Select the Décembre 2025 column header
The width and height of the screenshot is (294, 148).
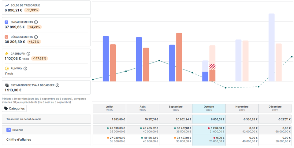pyautogui.click(x=275, y=108)
